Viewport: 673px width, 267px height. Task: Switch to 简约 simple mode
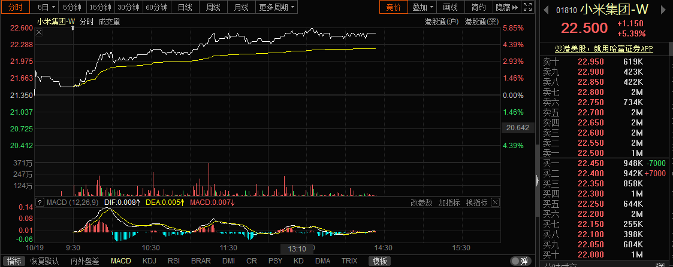tap(479, 7)
